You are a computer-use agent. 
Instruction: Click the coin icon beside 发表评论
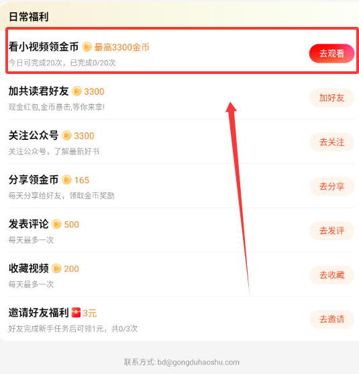56,224
